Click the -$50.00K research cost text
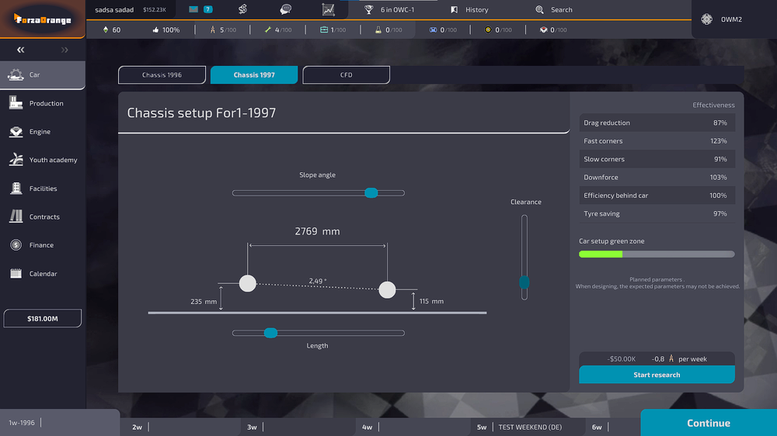The width and height of the screenshot is (777, 436). (x=622, y=358)
